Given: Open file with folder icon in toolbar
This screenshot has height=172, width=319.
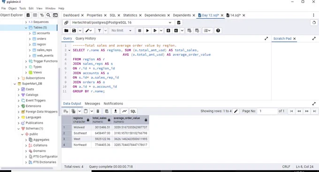Looking at the screenshot, I should [x=66, y=30].
